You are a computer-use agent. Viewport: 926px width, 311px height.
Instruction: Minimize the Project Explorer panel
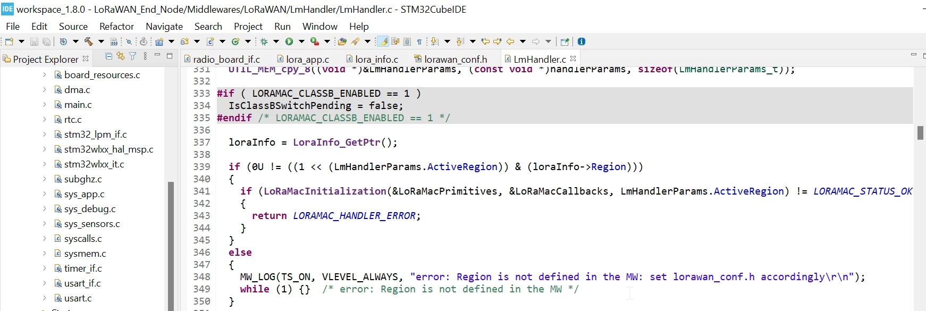click(x=157, y=55)
